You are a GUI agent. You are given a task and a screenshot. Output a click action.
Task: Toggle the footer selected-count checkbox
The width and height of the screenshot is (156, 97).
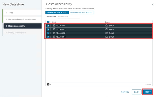[x=48, y=84]
